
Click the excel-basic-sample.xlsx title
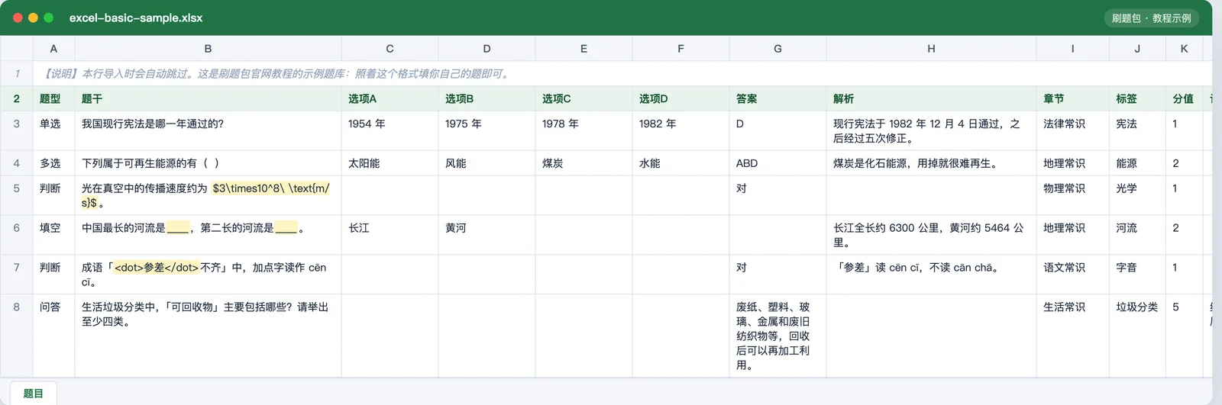pos(136,18)
